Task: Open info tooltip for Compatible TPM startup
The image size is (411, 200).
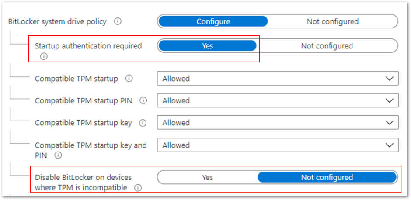Action: click(129, 79)
